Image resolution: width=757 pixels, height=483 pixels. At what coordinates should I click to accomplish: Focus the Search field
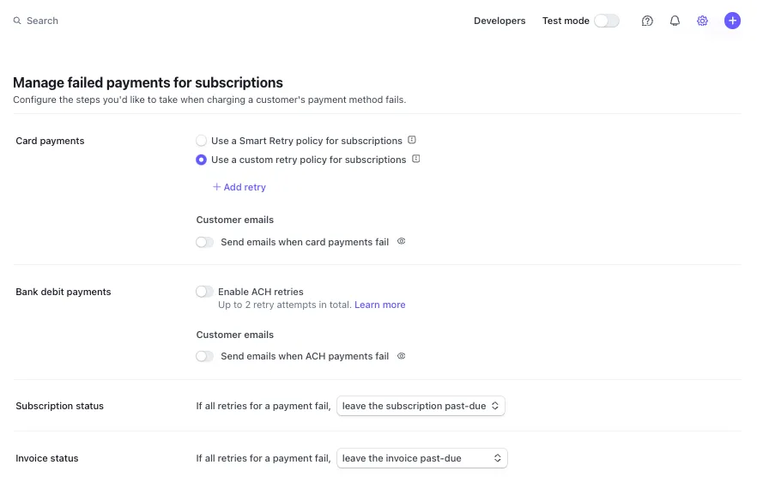click(43, 21)
